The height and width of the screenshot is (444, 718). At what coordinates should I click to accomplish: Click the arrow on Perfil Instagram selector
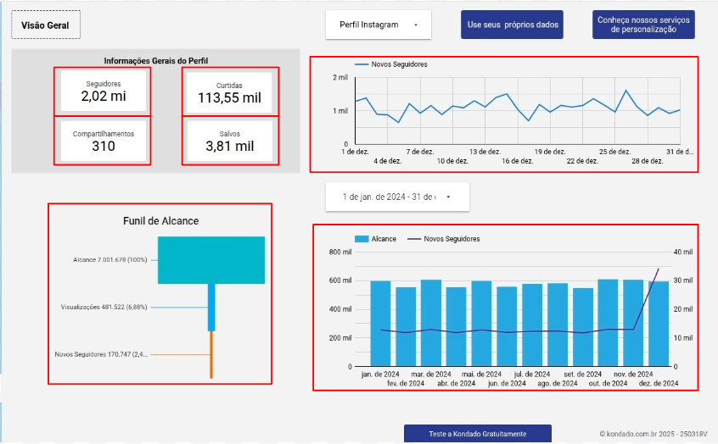416,25
